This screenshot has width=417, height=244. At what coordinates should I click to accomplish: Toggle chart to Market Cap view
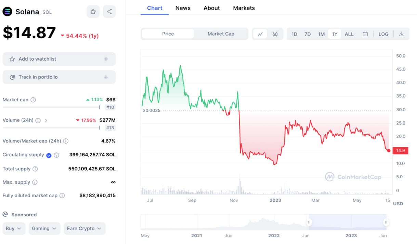point(221,34)
